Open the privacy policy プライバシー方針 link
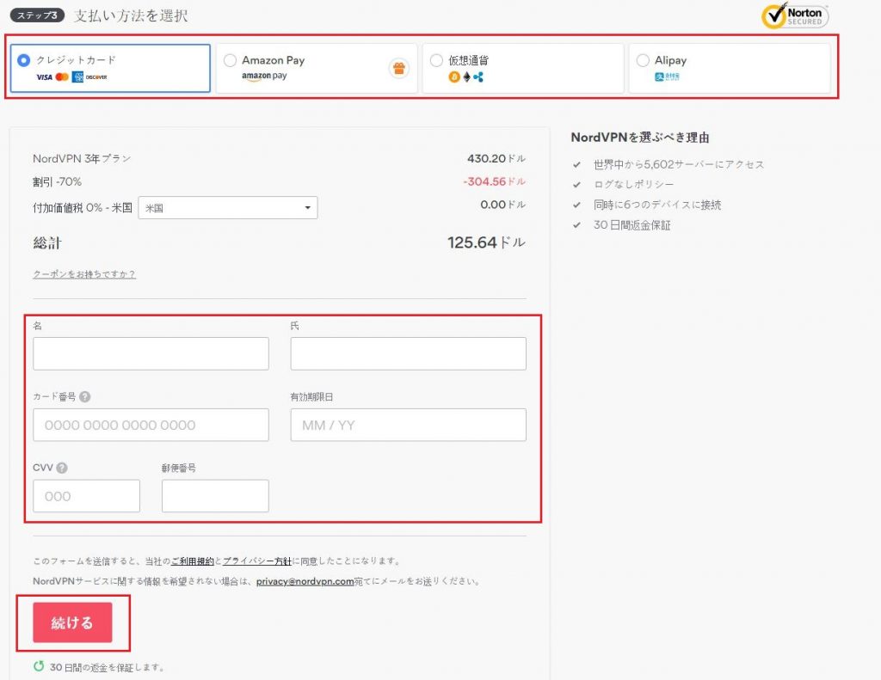 coord(257,561)
